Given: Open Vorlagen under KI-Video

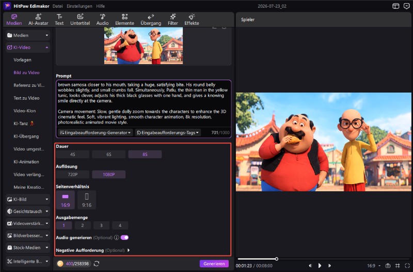Looking at the screenshot, I should pos(22,60).
